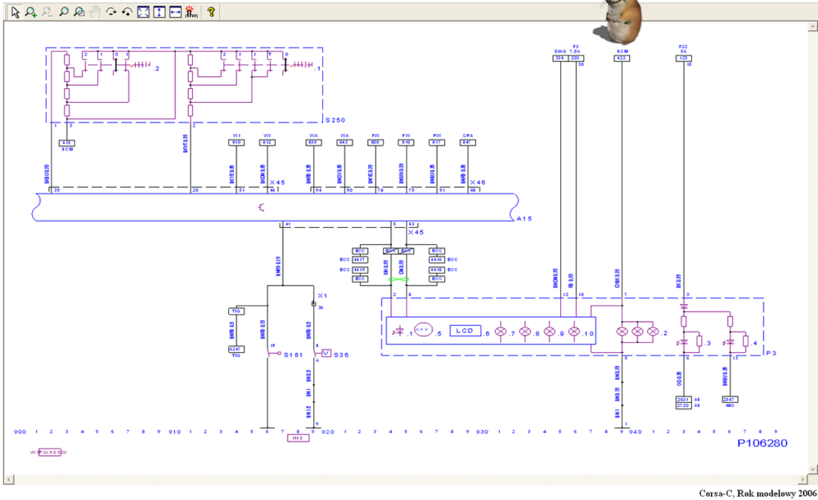
Task: Click the A15 control unit label
Action: point(524,219)
